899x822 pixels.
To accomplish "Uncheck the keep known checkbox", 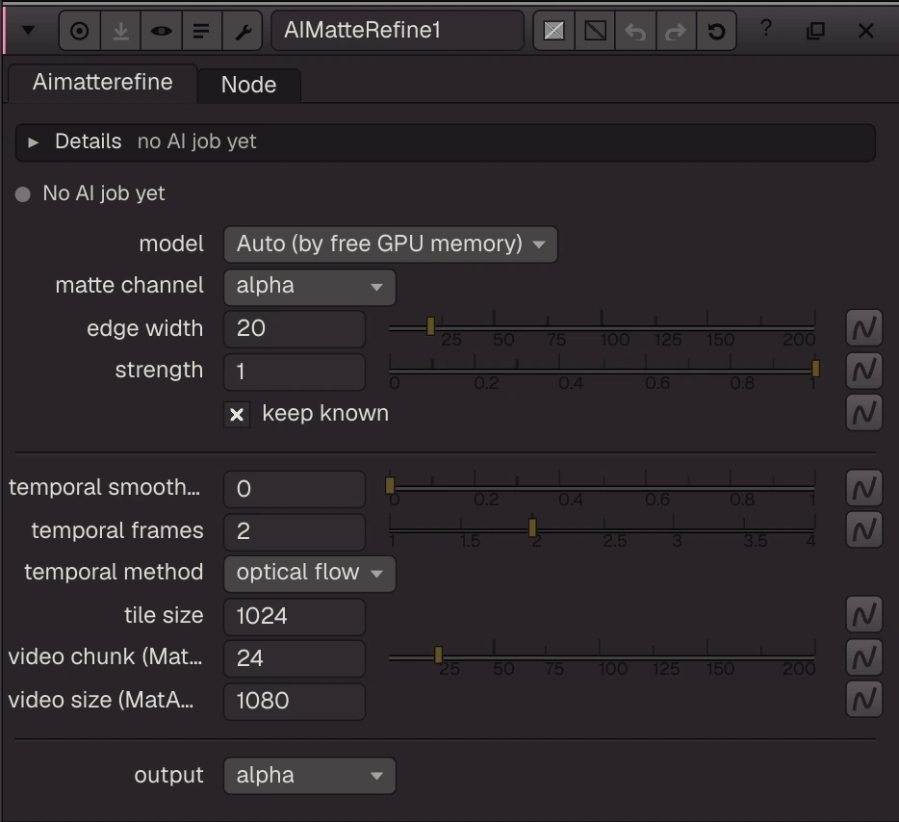I will click(x=237, y=415).
